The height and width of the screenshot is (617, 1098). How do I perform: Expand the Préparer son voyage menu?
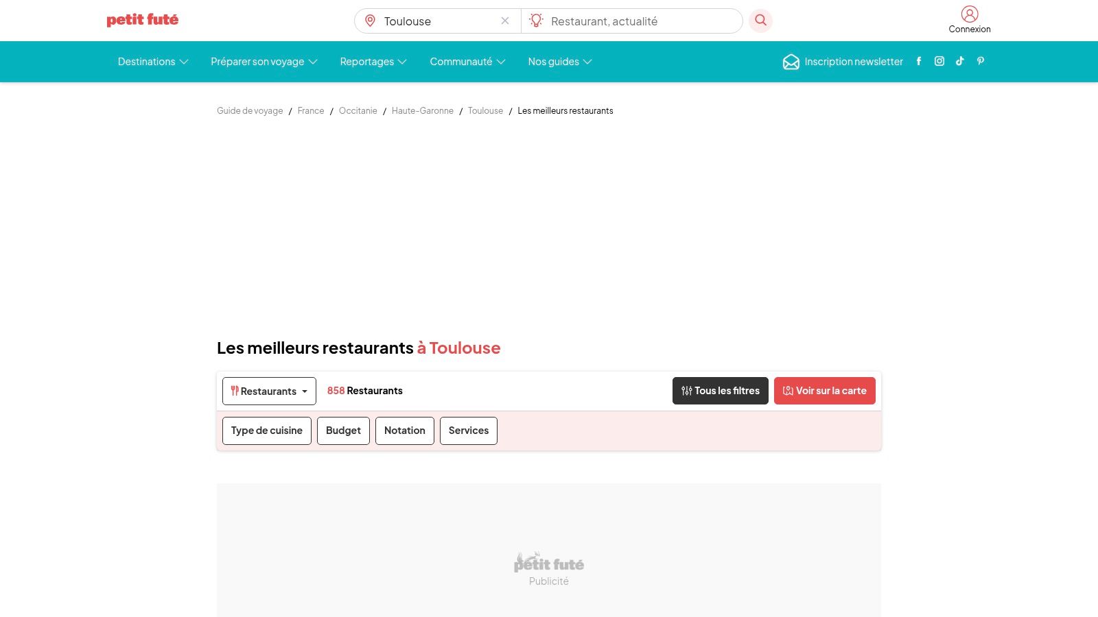[x=264, y=62]
